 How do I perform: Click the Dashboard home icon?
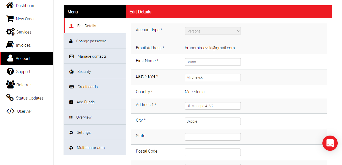(x=10, y=5)
